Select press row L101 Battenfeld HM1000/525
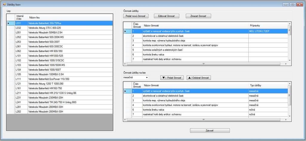The height and width of the screenshot is (141, 306). pyautogui.click(x=60, y=56)
